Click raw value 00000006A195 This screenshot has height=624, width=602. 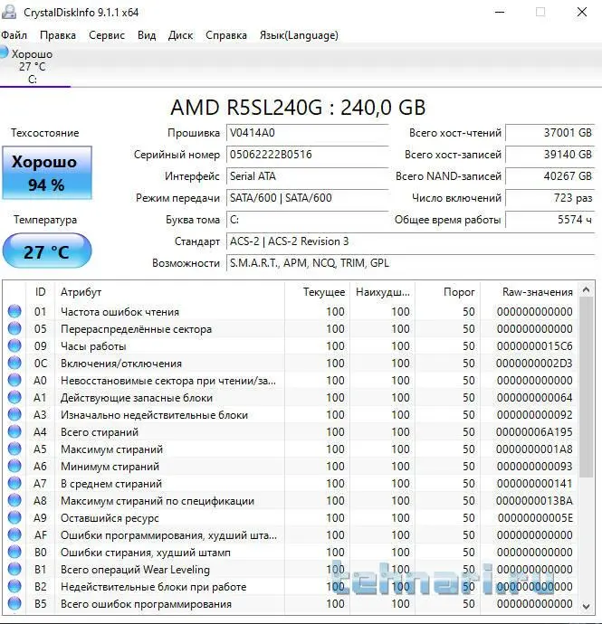coord(534,431)
